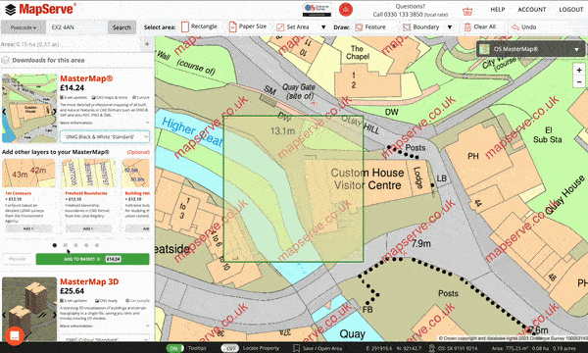Select the third carousel page dot
The image size is (588, 353).
point(75,245)
